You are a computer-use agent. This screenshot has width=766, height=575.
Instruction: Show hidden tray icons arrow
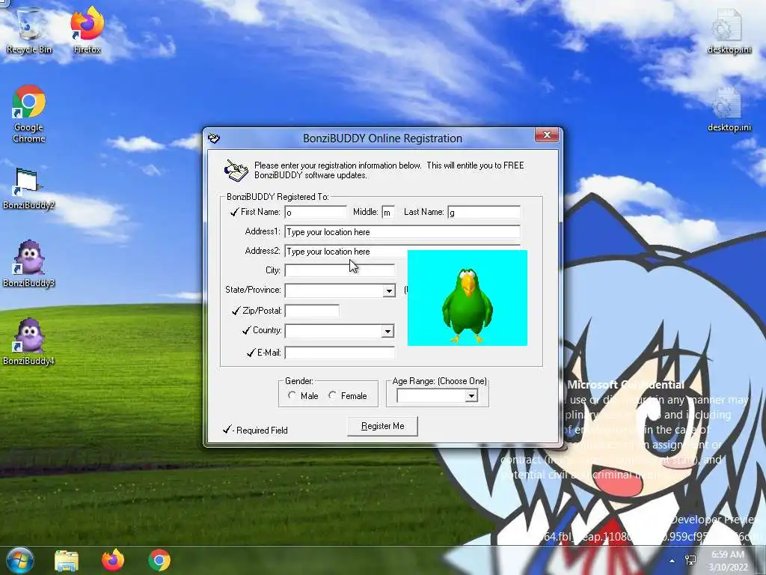pos(672,561)
